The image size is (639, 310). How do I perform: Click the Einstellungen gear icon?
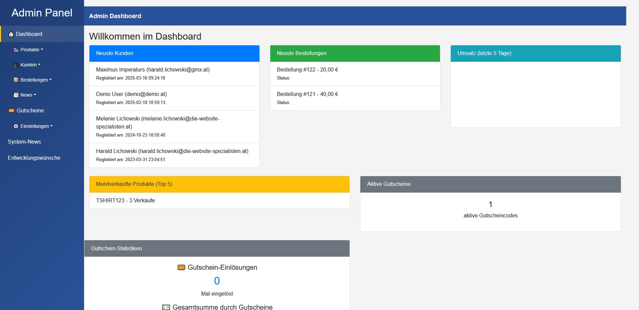pyautogui.click(x=16, y=126)
